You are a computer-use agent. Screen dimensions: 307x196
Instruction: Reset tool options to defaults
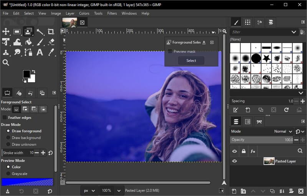(50, 191)
